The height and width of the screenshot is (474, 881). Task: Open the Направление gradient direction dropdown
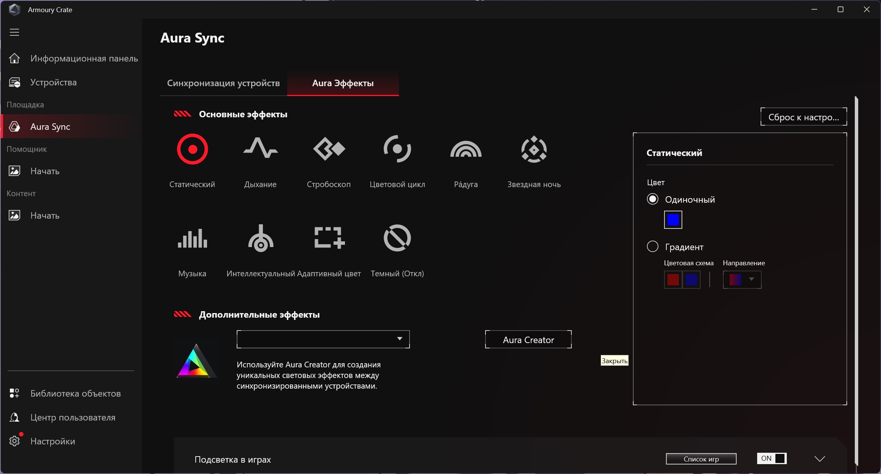(x=742, y=280)
